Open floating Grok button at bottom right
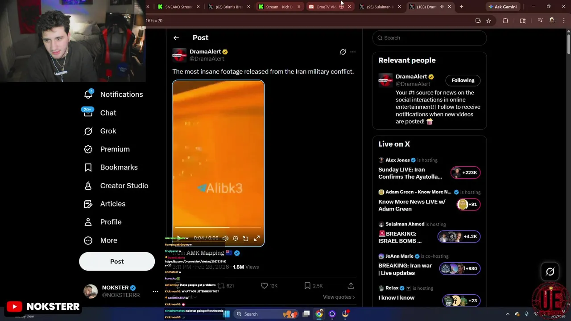The width and height of the screenshot is (571, 321). [550, 272]
